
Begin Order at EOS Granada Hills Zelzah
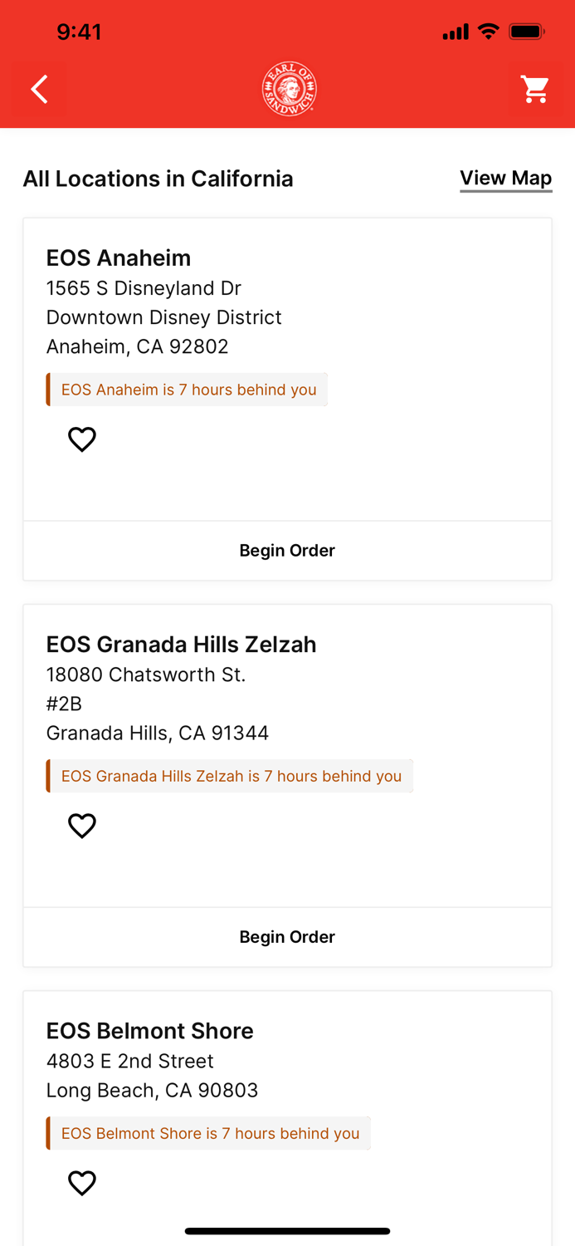[x=287, y=936]
